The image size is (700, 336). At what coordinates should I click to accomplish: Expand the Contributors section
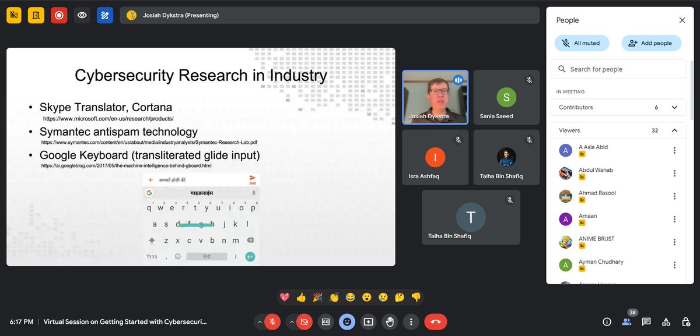pos(618,107)
